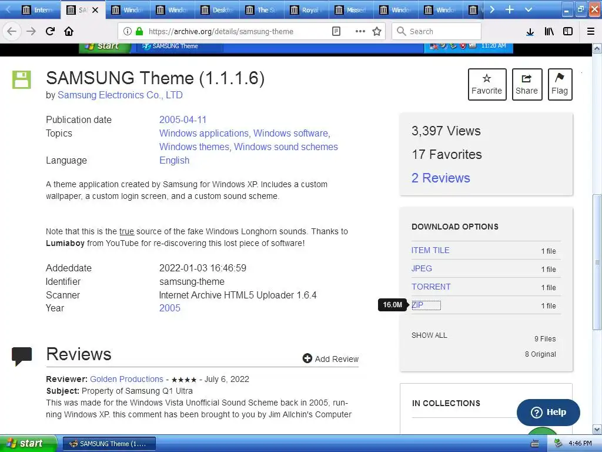
Task: Click the '3,397 Views' statistic text
Action: click(x=446, y=131)
